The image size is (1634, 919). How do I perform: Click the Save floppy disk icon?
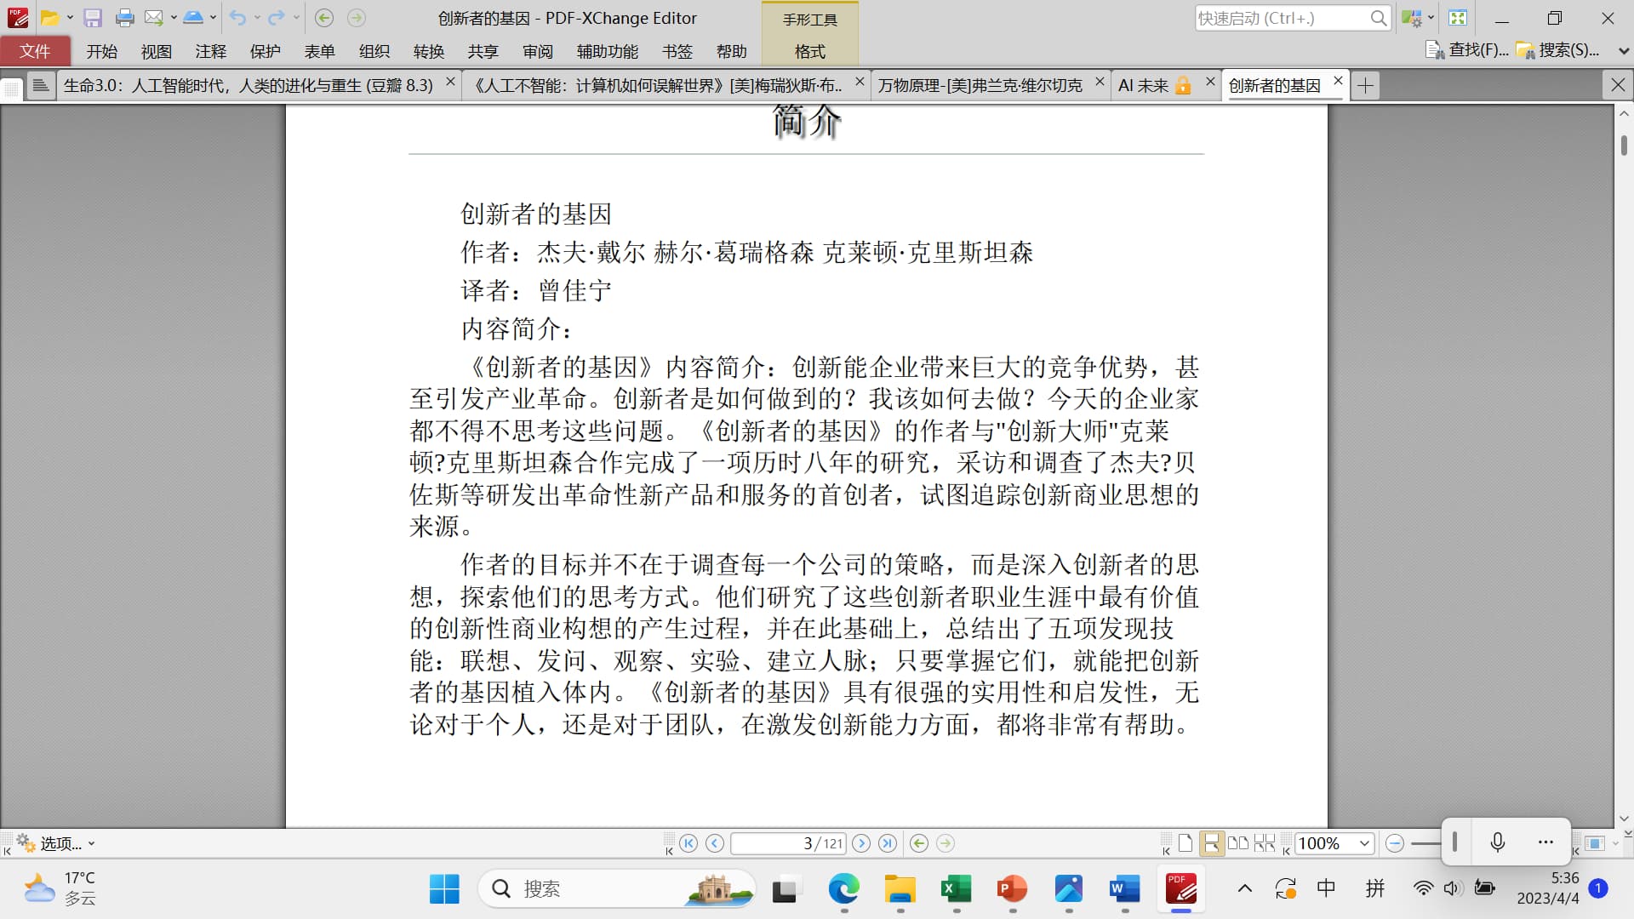pos(93,18)
